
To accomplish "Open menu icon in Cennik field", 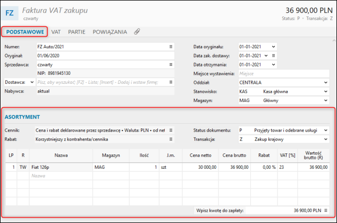I will (x=171, y=130).
